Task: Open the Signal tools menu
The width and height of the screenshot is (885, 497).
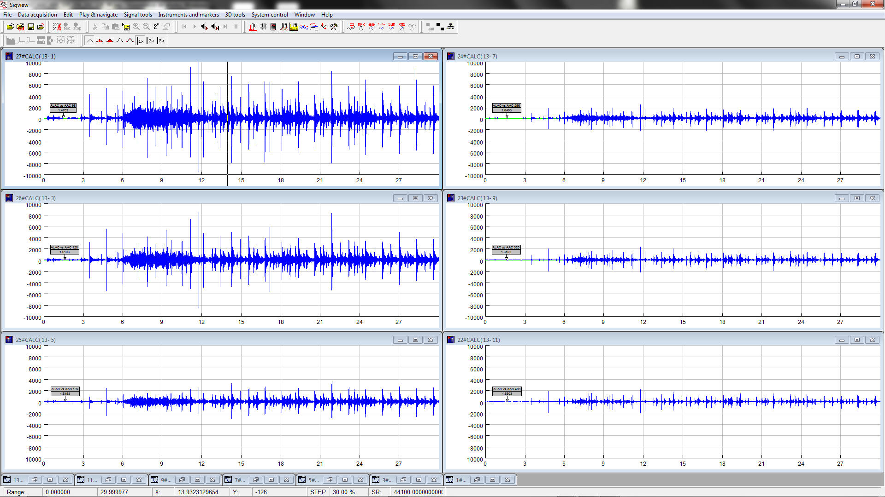Action: [138, 15]
